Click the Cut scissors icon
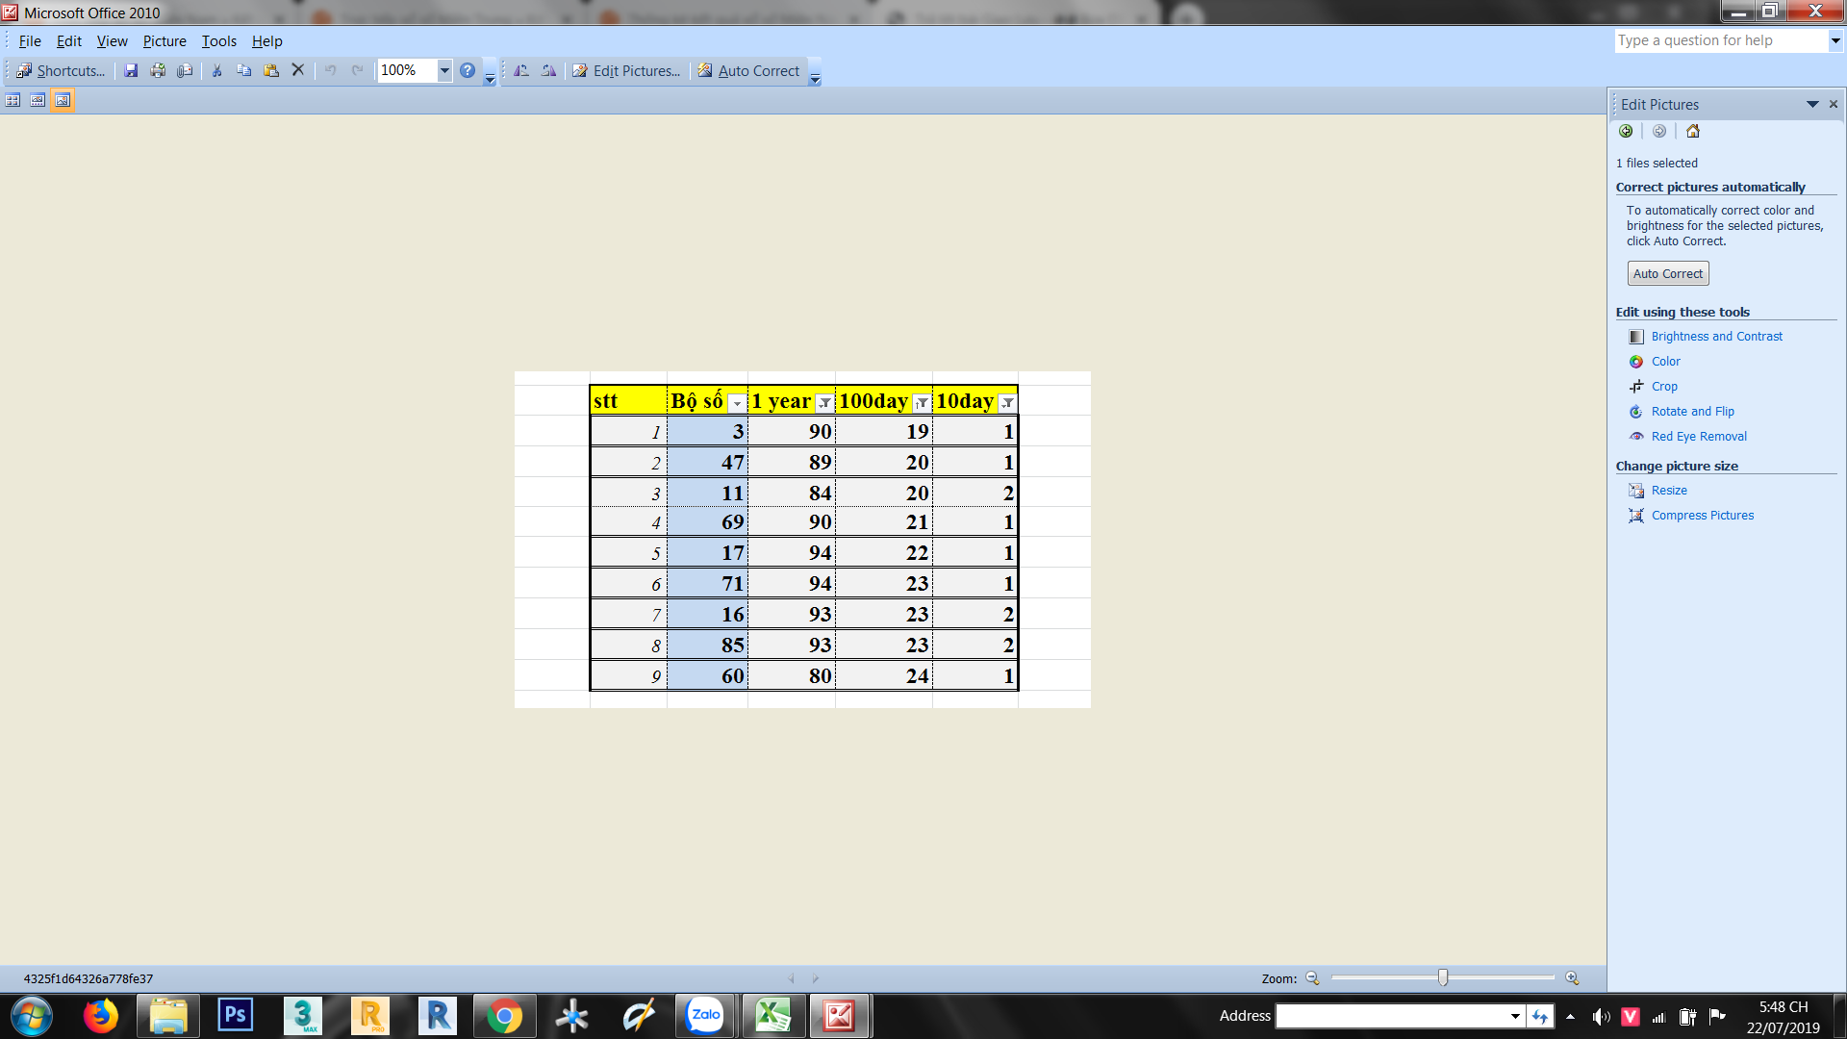 tap(217, 70)
